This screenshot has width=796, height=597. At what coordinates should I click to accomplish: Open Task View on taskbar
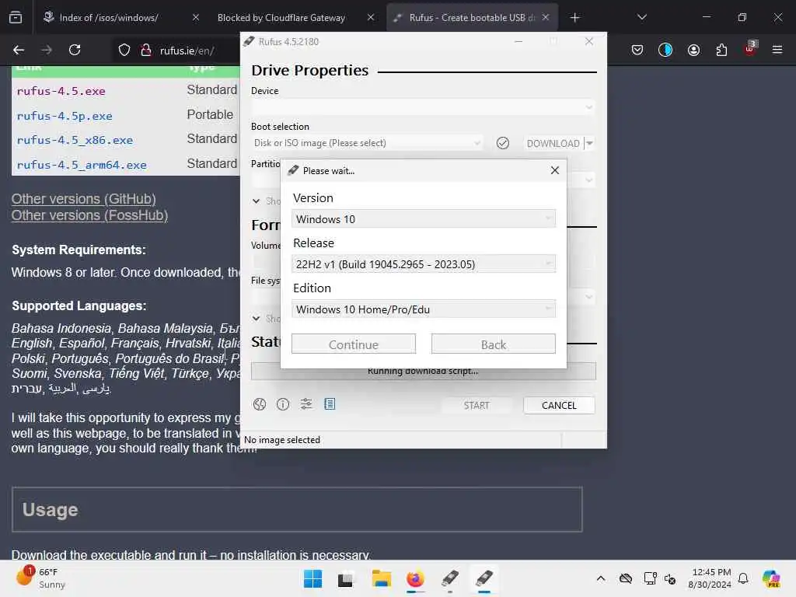[346, 579]
